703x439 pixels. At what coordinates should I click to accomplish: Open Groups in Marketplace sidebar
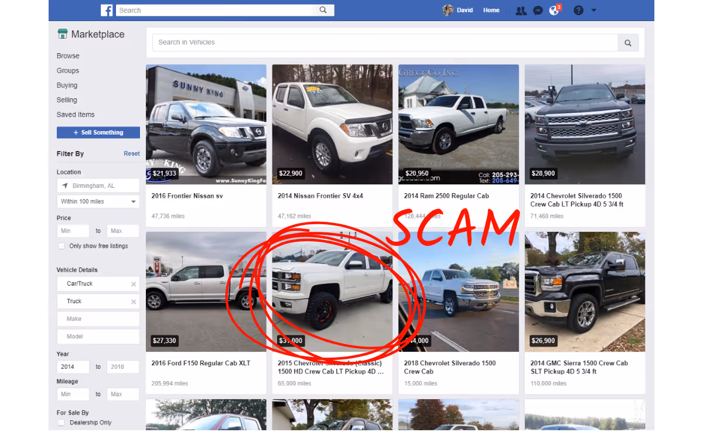[x=68, y=71]
